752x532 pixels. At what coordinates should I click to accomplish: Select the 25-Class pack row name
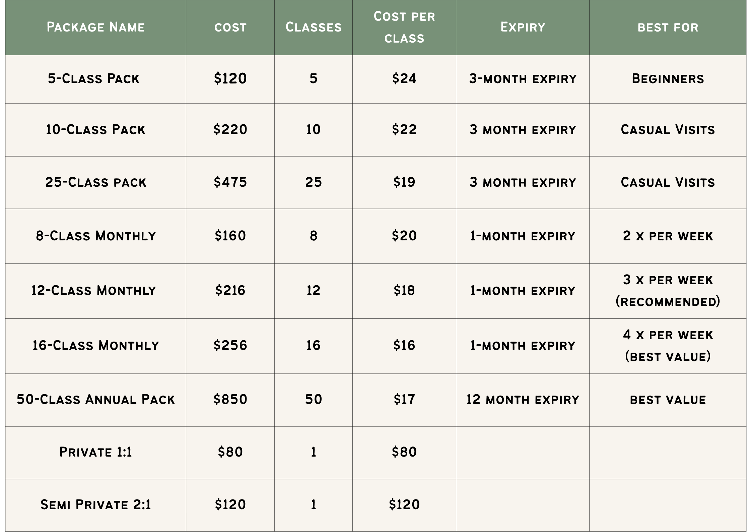point(96,182)
